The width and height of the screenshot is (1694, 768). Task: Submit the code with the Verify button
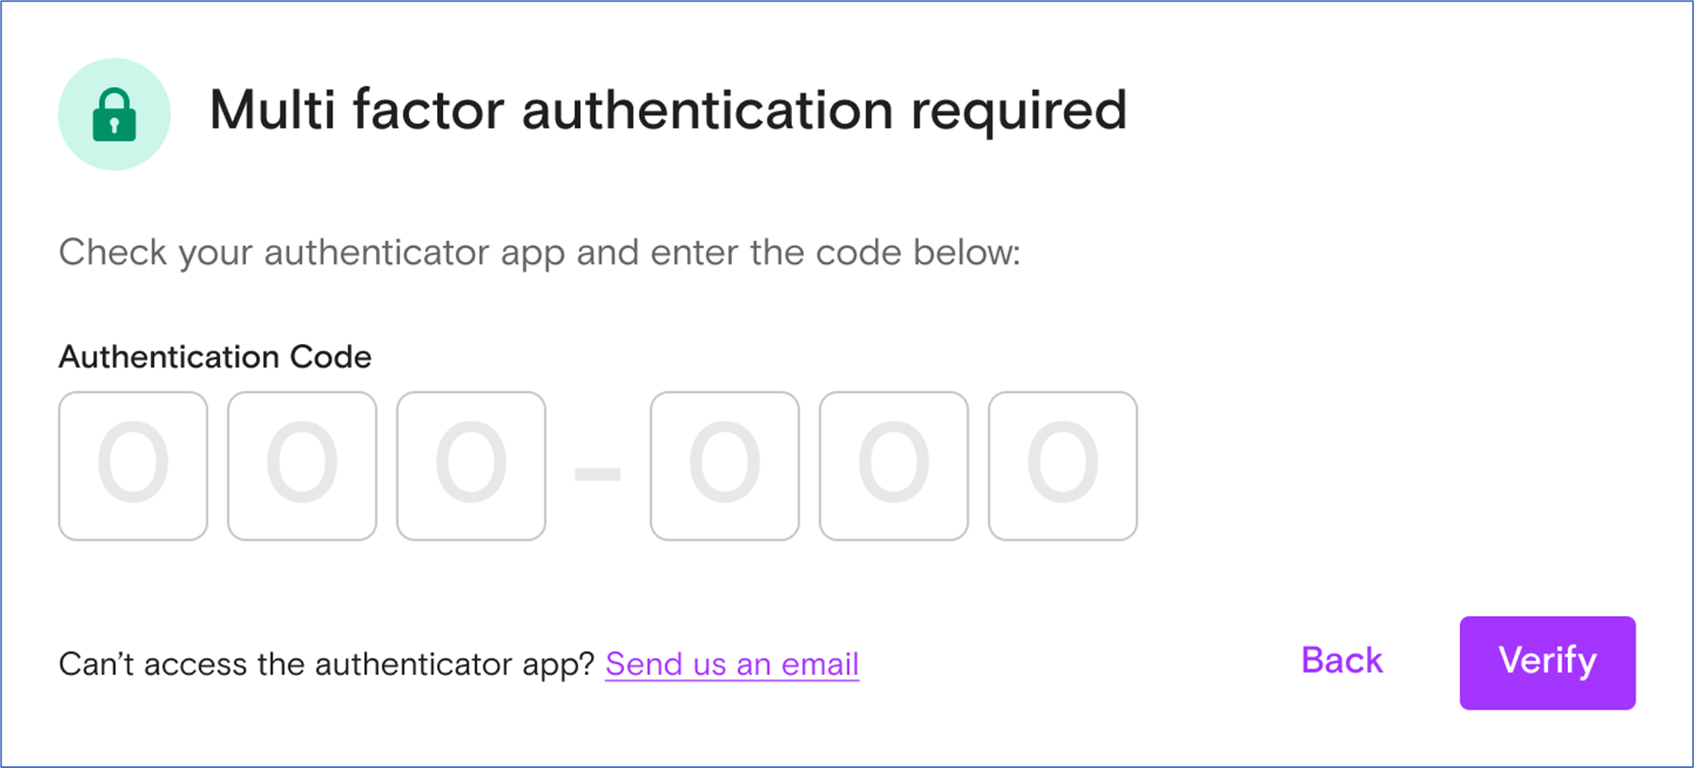[1547, 662]
